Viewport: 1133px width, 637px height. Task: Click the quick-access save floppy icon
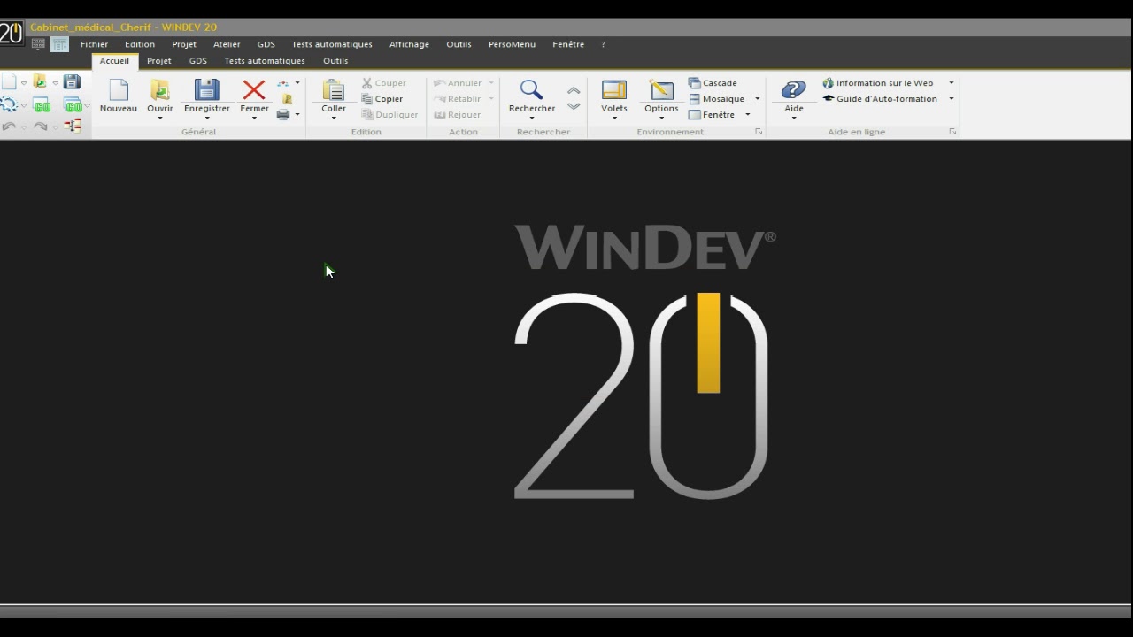72,82
